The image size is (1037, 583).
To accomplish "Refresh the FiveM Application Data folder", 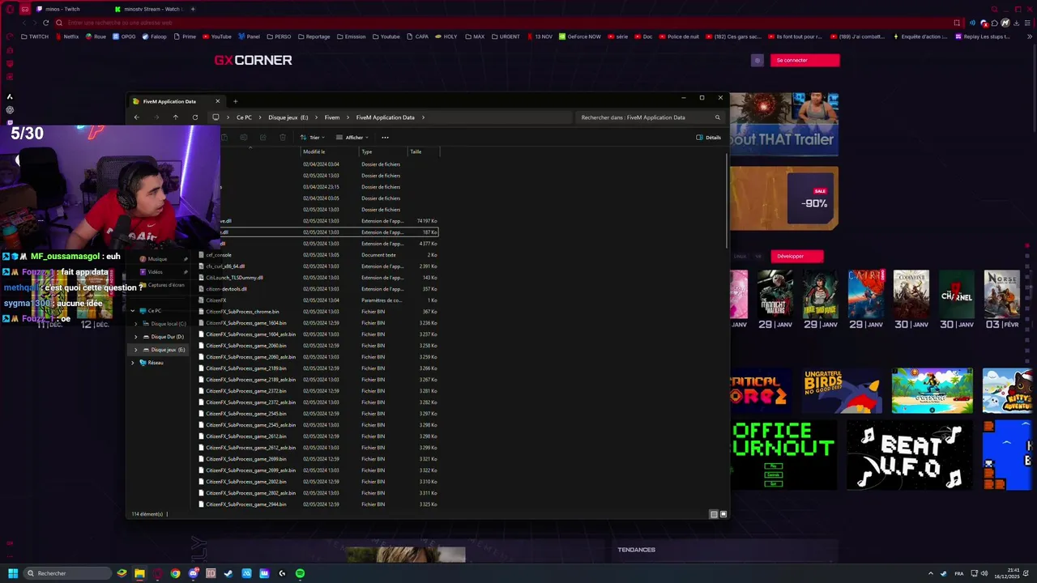I will (x=194, y=117).
